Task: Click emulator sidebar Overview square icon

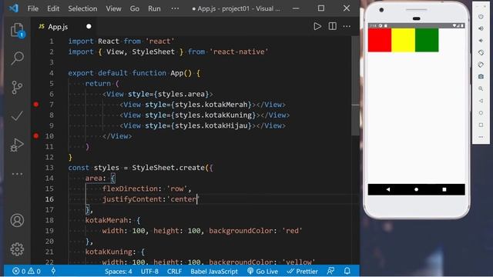Action: pyautogui.click(x=481, y=125)
